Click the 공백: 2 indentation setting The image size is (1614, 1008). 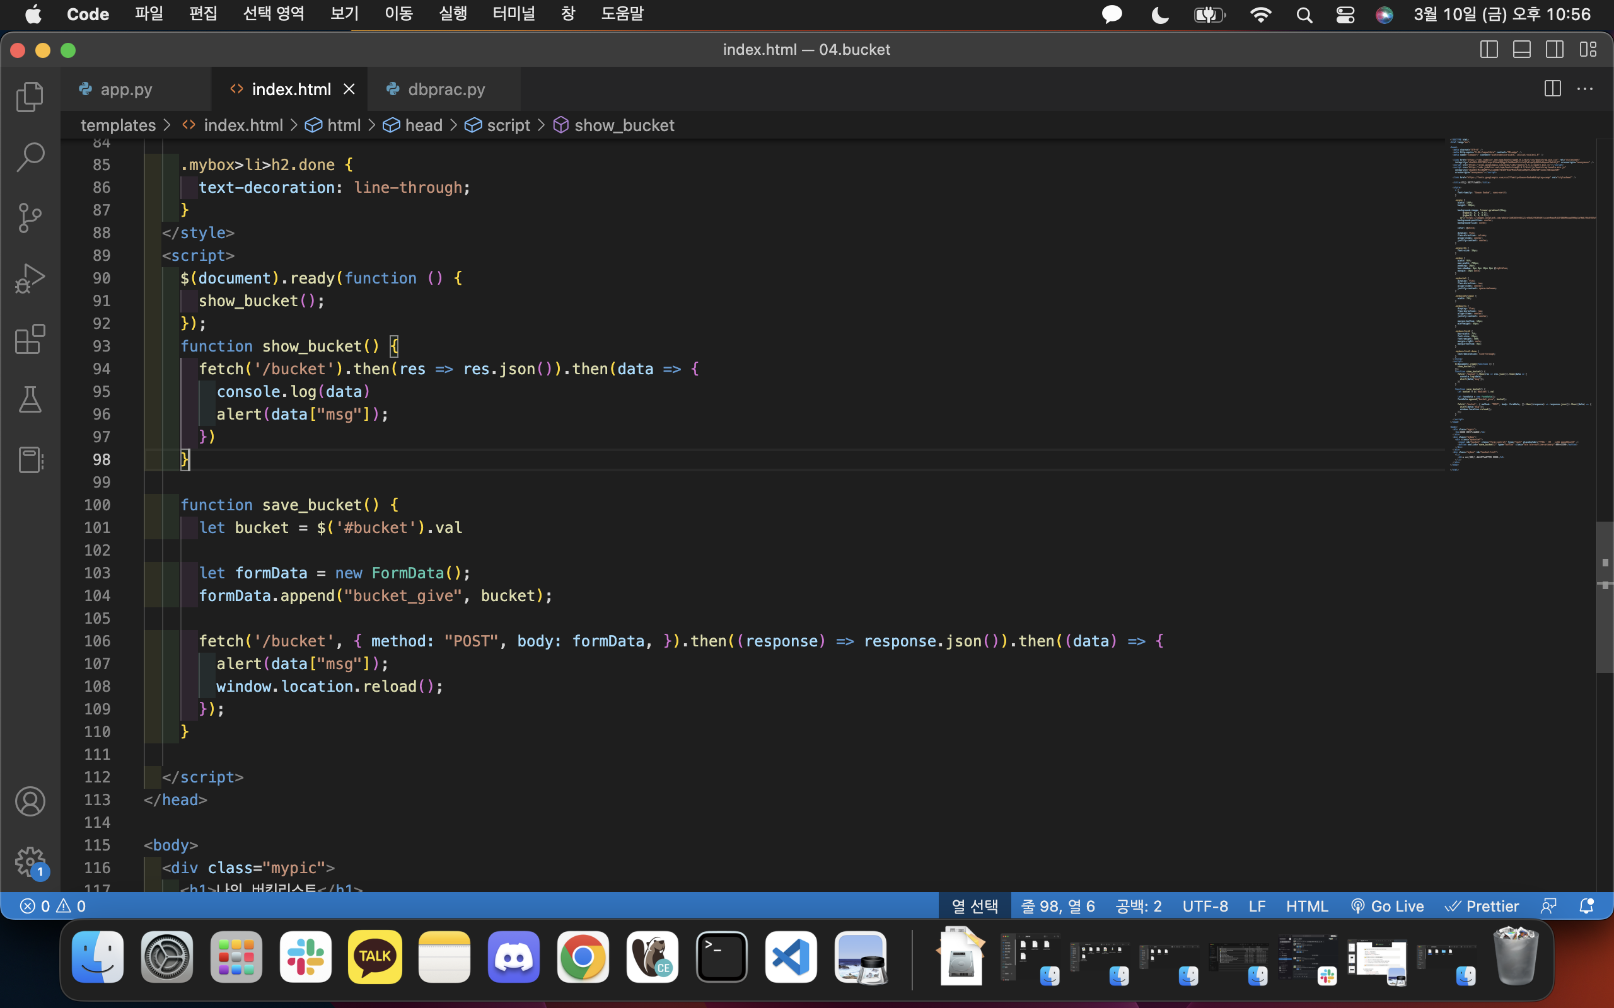point(1139,906)
